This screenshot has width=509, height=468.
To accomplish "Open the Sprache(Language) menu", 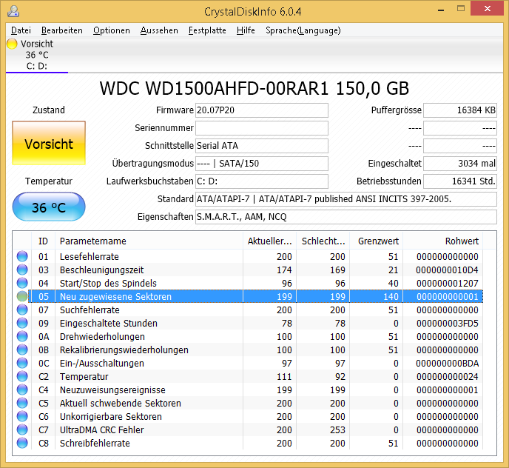I will coord(303,30).
